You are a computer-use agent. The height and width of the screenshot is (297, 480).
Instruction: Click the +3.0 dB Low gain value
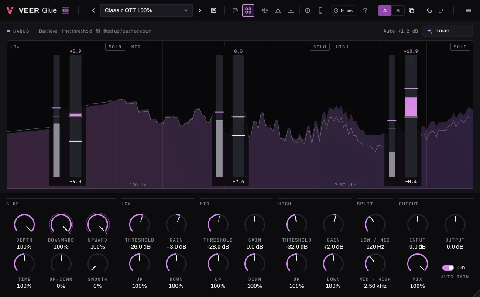coord(176,247)
